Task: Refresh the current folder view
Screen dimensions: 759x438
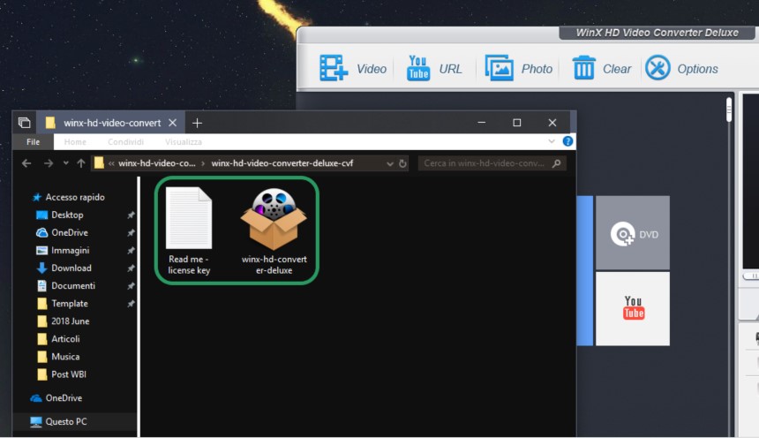Action: [402, 163]
